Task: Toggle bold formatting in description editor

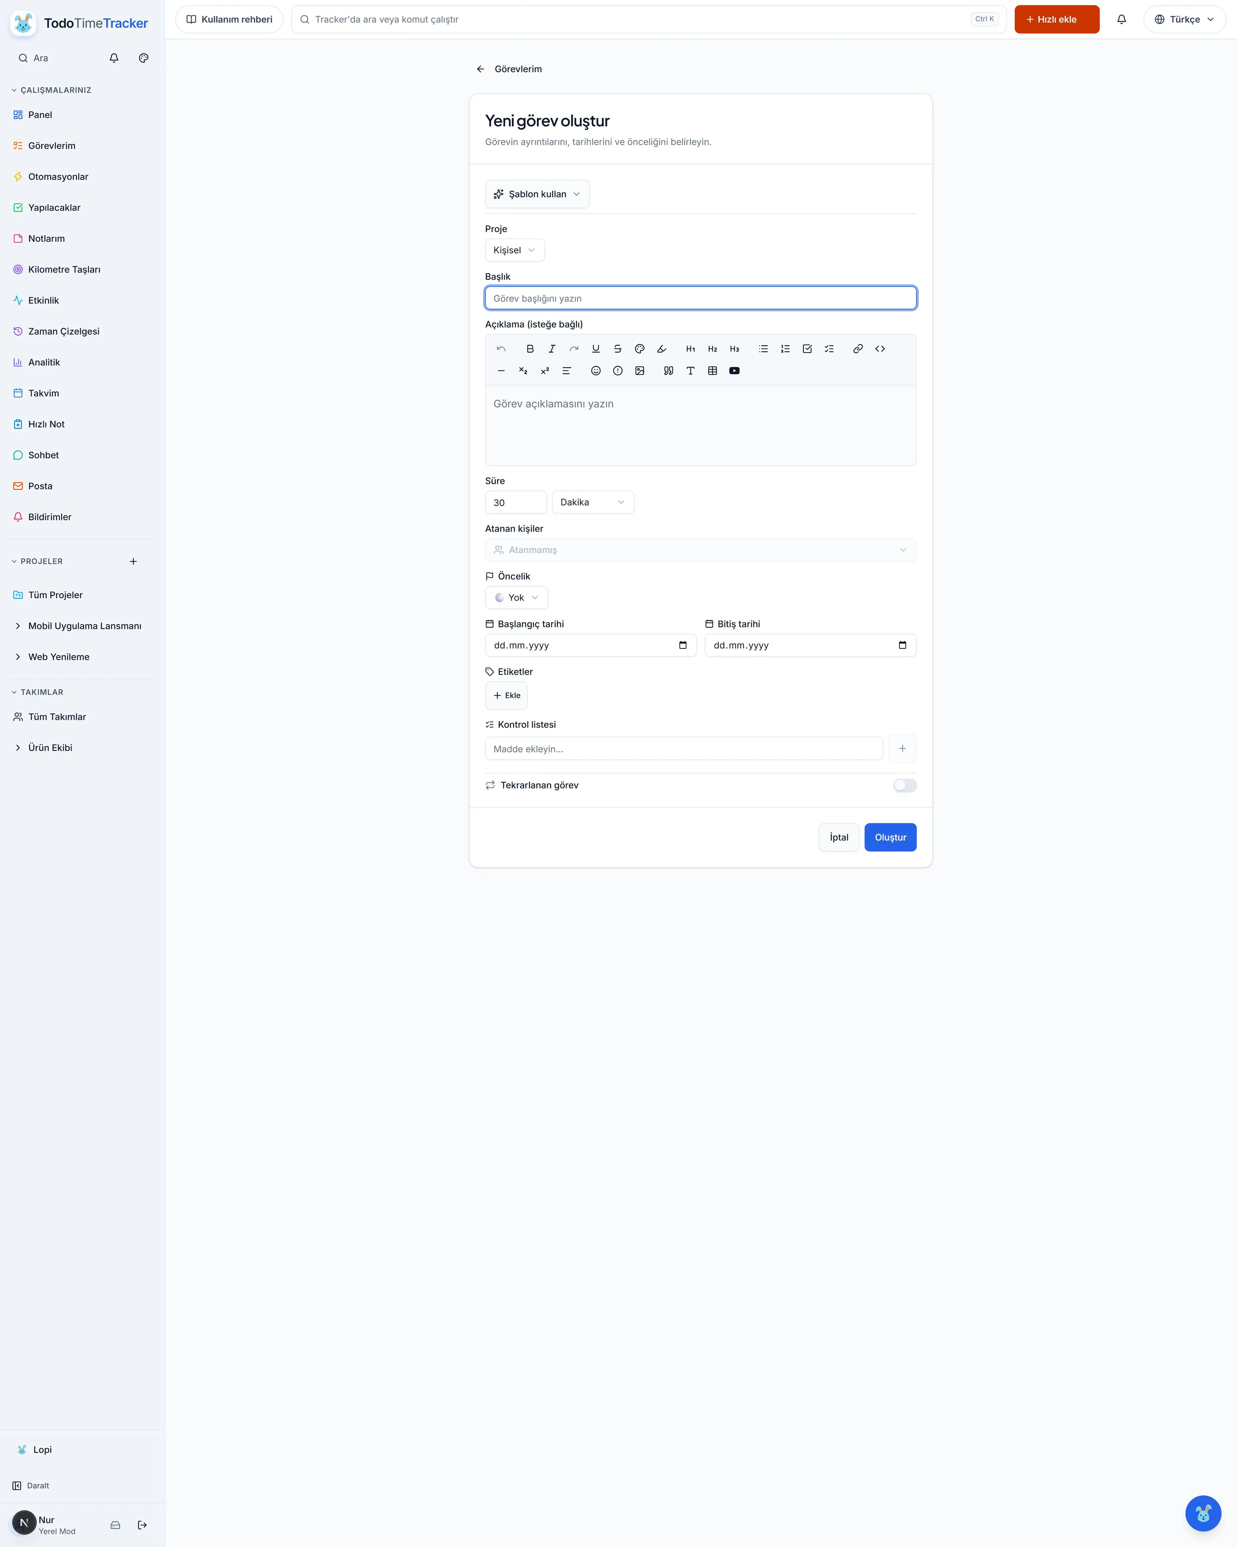Action: (x=530, y=349)
